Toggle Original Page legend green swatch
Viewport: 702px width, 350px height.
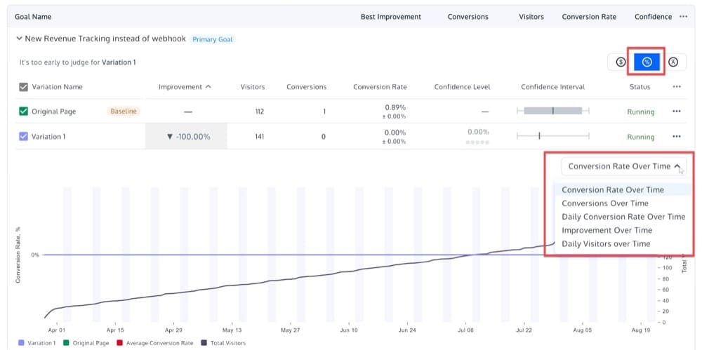coord(66,343)
